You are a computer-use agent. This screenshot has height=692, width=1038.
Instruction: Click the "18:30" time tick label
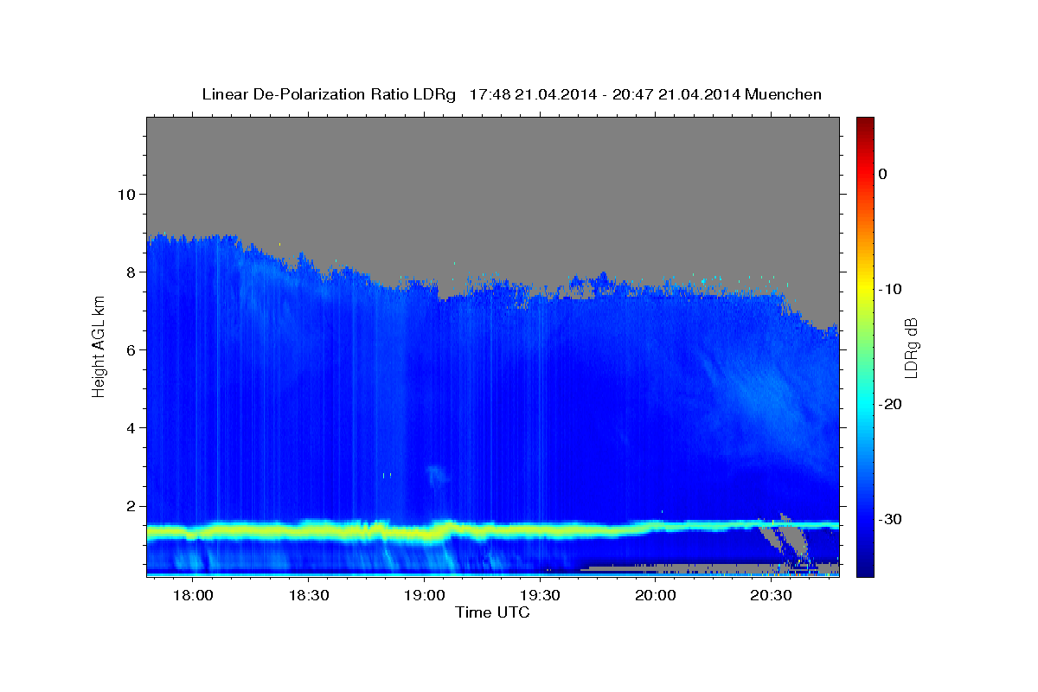(309, 596)
